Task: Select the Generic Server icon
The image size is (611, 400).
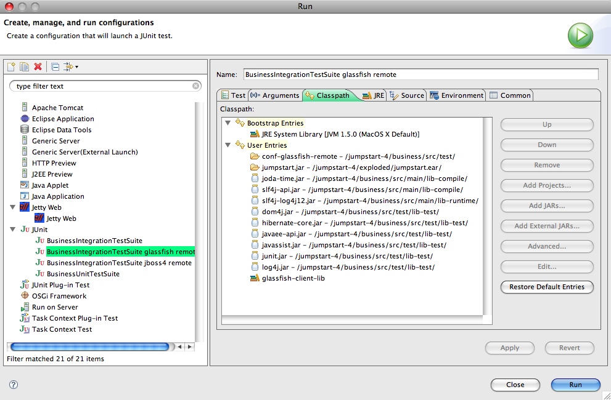Action: (x=25, y=141)
